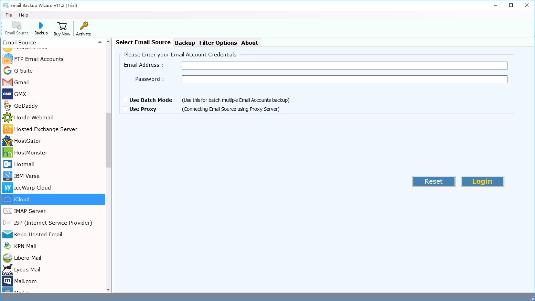Image resolution: width=535 pixels, height=301 pixels.
Task: Focus the Email Address input field
Action: click(x=344, y=66)
